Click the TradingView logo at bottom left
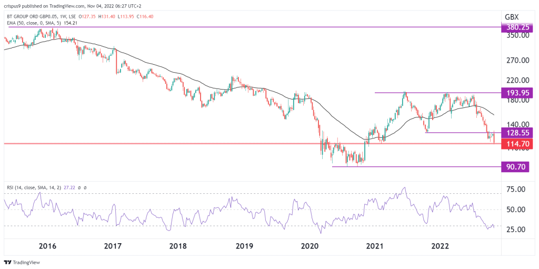Viewport: 539px width, 269px height. pyautogui.click(x=22, y=262)
